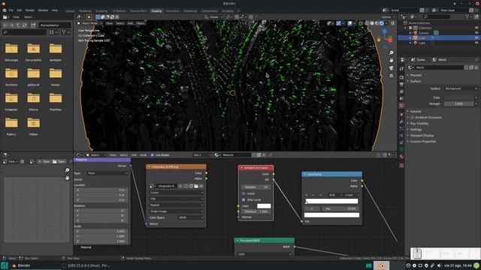This screenshot has height=270, width=481.
Task: Select the cursor select tool in viewport header
Action: pyautogui.click(x=89, y=17)
